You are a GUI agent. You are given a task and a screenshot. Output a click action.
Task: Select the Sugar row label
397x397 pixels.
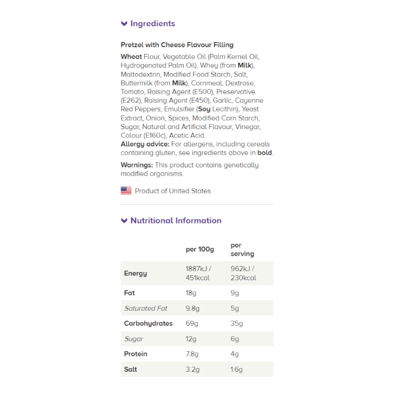pos(133,339)
